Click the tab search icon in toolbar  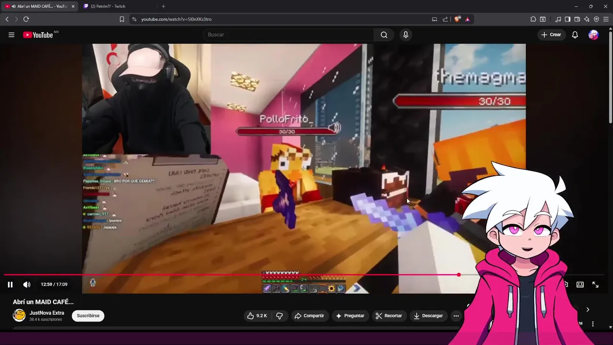543,19
